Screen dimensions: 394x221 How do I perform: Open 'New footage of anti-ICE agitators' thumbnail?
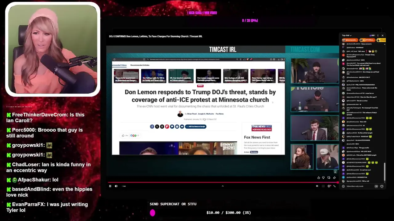click(235, 76)
